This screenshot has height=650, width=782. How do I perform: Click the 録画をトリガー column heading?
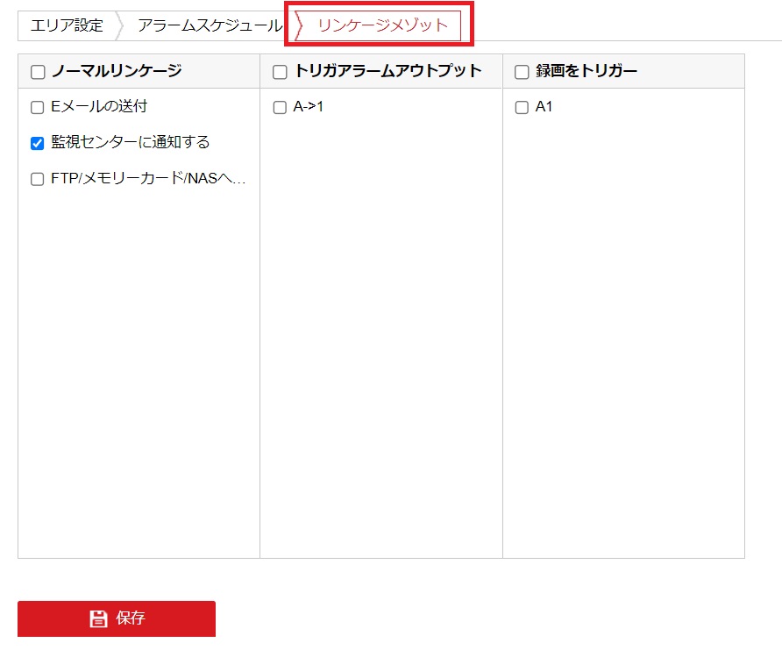pos(586,71)
